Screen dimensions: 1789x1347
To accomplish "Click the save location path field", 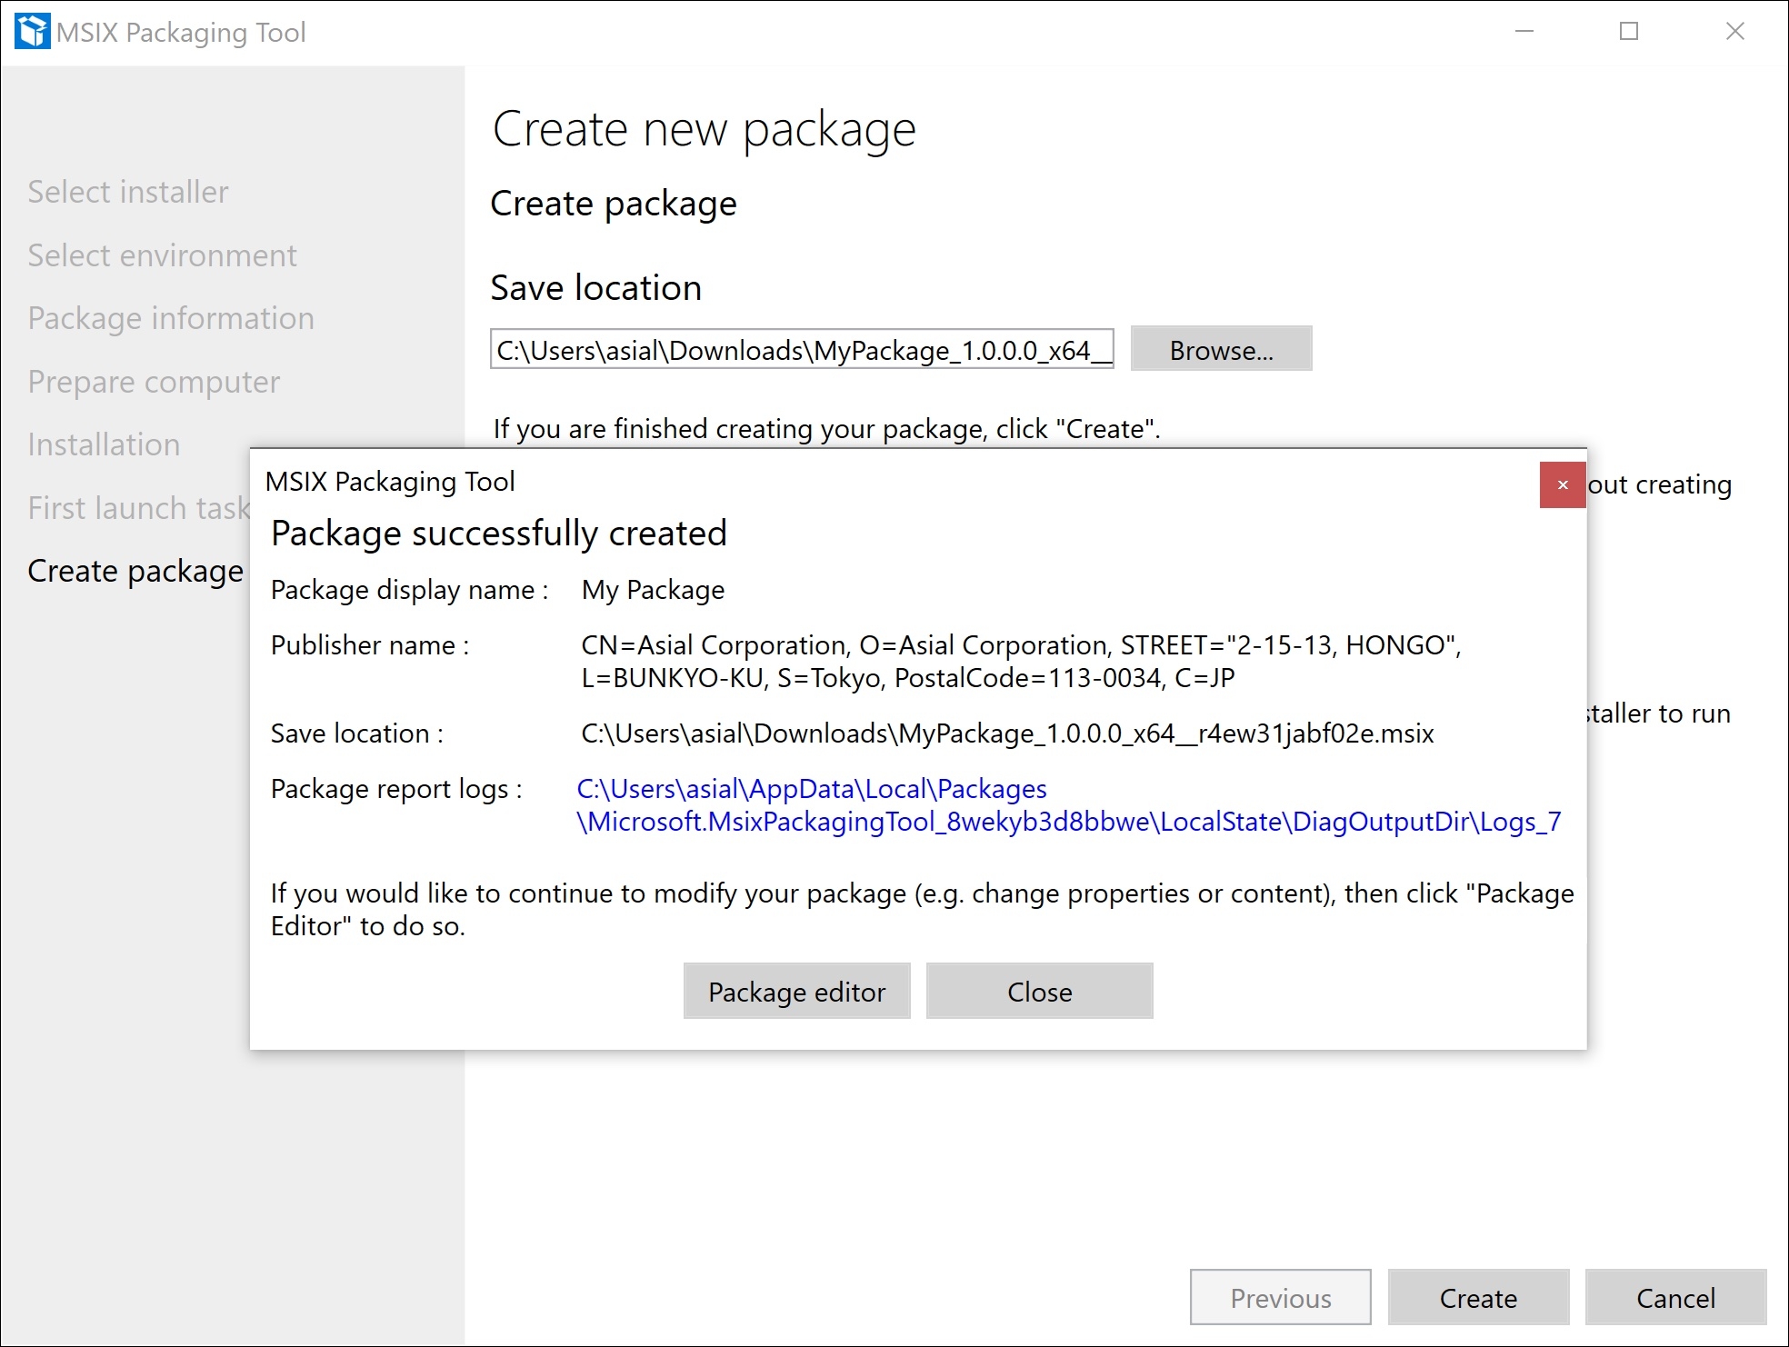I will tap(801, 350).
